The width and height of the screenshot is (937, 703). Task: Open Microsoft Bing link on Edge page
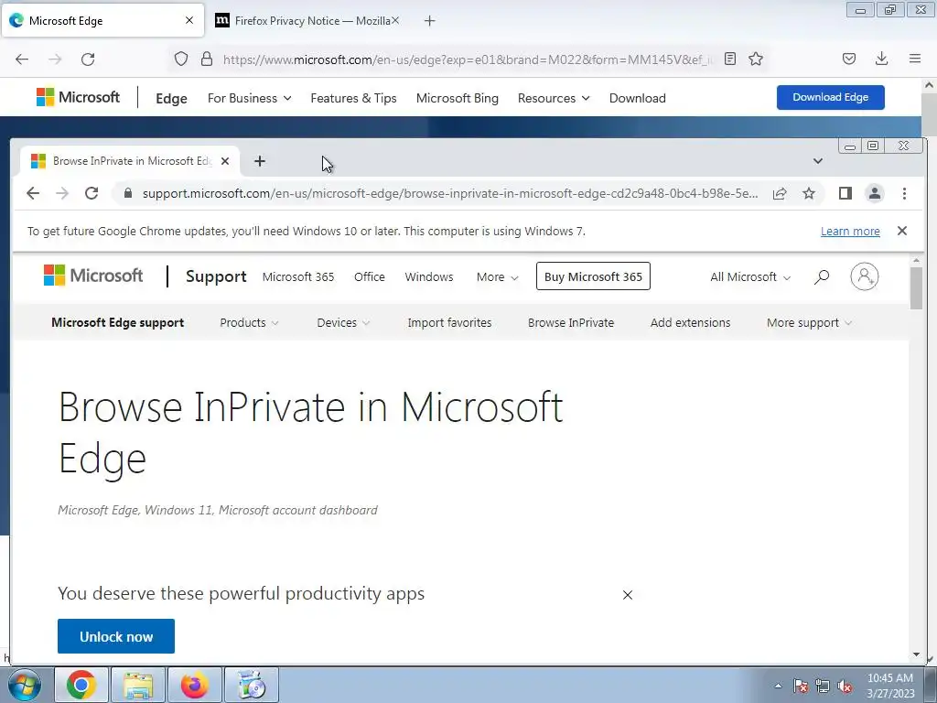458,98
